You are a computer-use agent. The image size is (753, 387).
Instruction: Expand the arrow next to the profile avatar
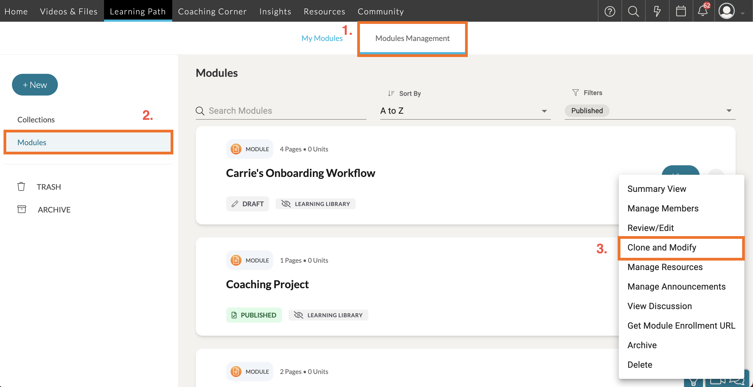743,13
